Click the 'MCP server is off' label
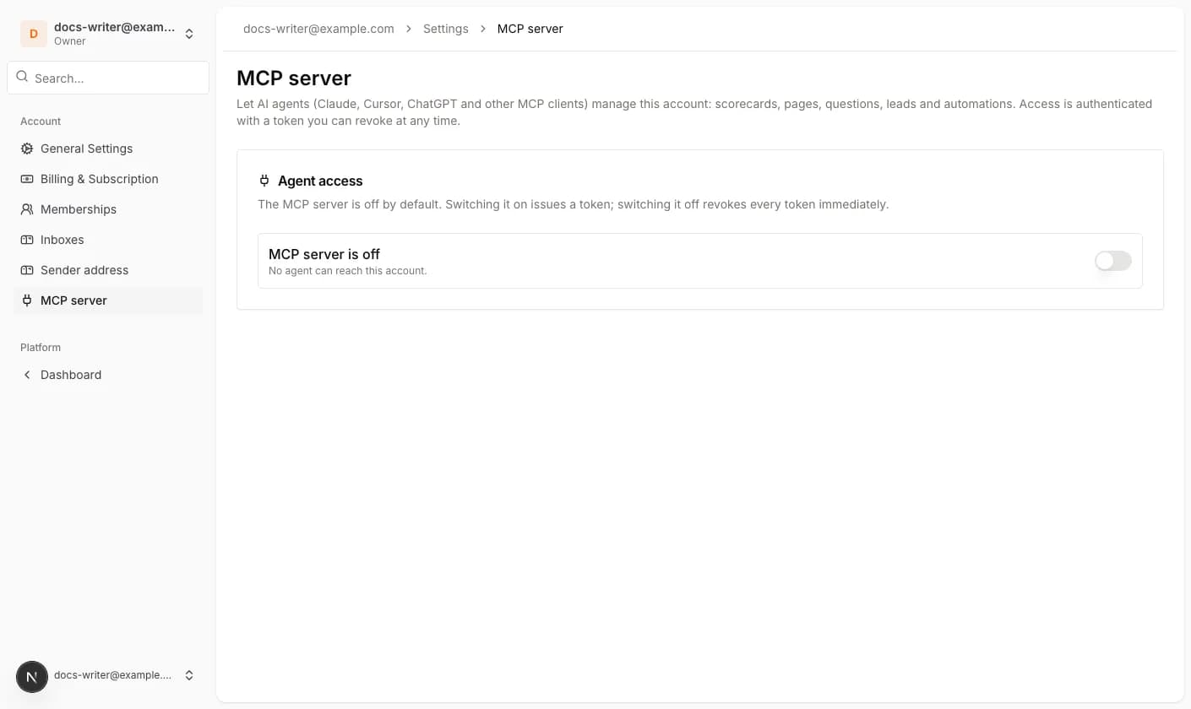The height and width of the screenshot is (709, 1191). tap(324, 254)
